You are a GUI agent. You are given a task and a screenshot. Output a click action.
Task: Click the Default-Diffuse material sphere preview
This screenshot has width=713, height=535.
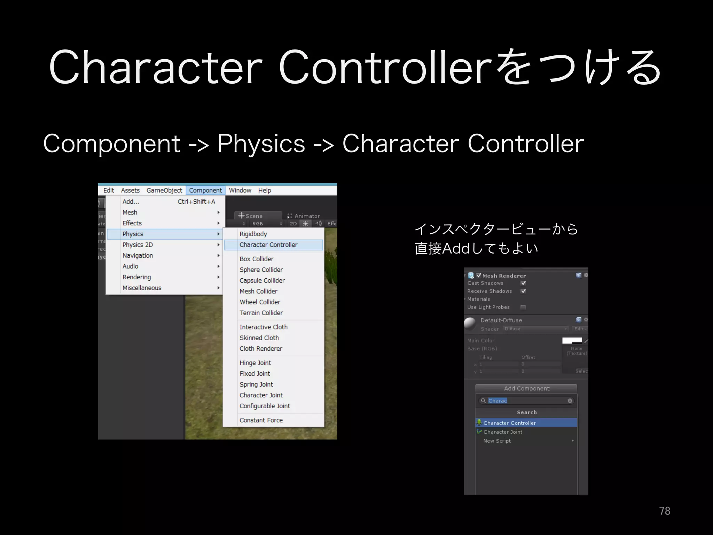click(x=470, y=324)
